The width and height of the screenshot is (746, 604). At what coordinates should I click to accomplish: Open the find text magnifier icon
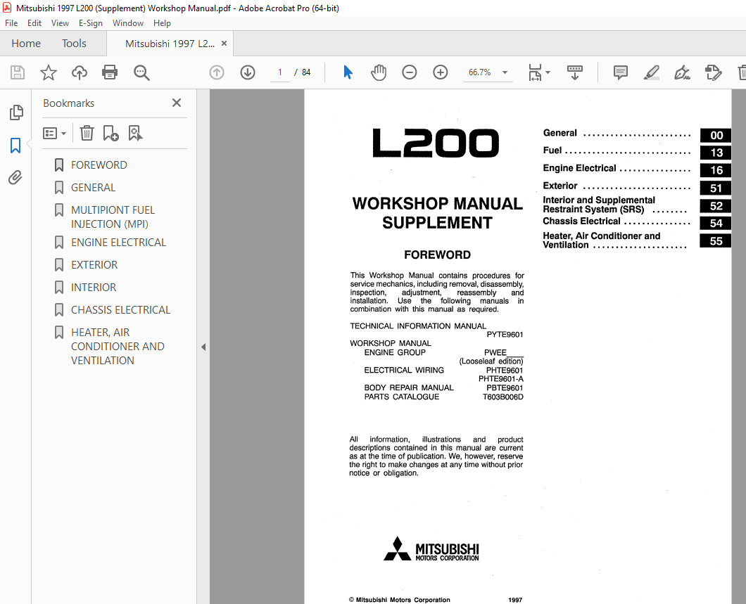(x=141, y=72)
